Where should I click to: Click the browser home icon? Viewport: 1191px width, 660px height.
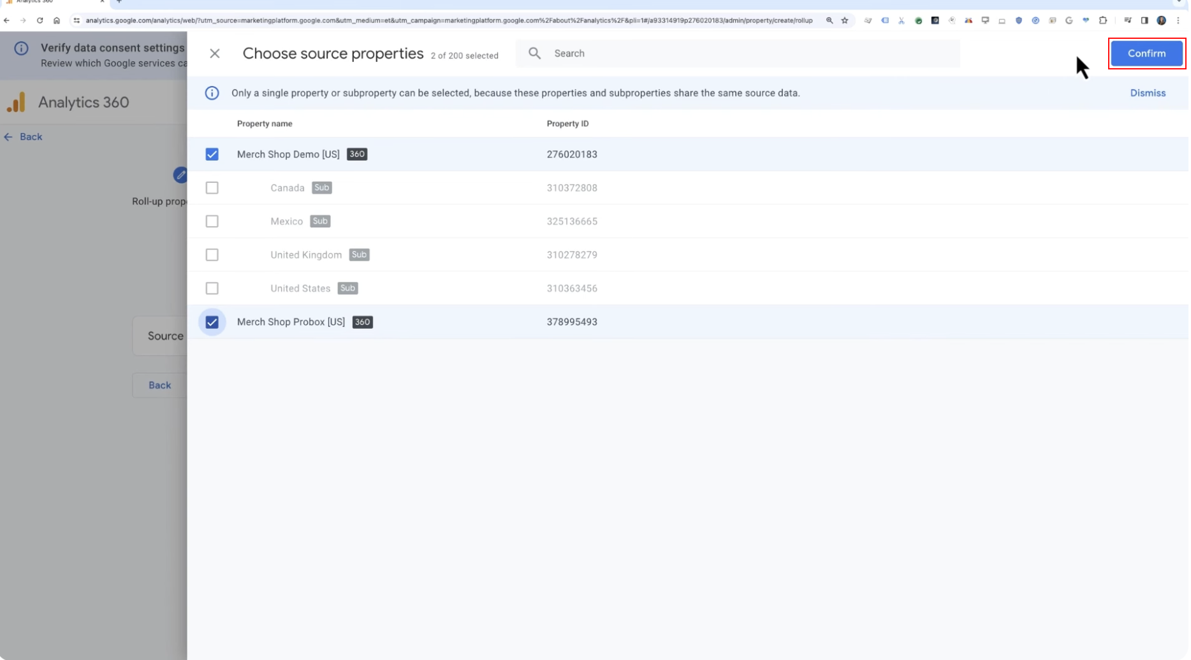(x=57, y=20)
